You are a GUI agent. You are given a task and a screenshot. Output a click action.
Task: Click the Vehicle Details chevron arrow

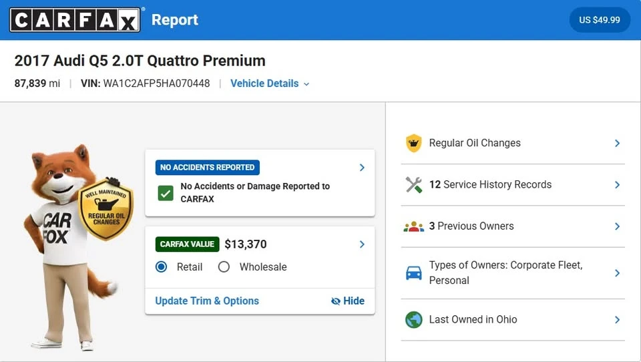click(x=306, y=84)
